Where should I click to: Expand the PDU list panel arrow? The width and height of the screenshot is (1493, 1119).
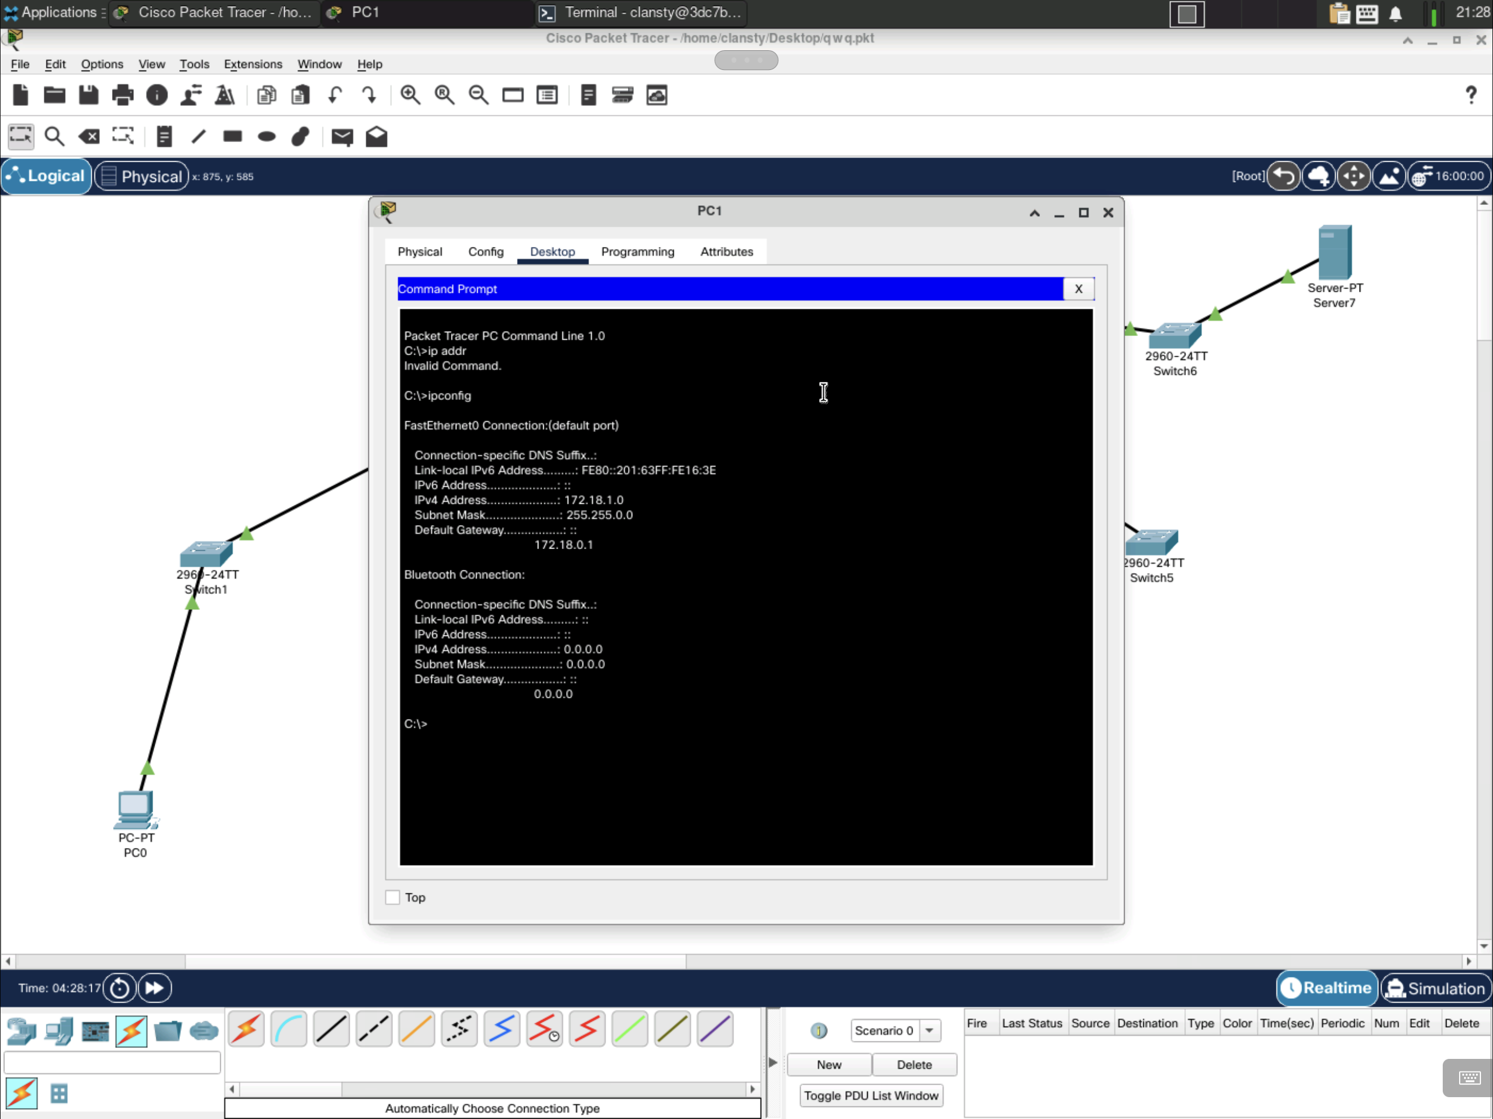[x=773, y=1063]
